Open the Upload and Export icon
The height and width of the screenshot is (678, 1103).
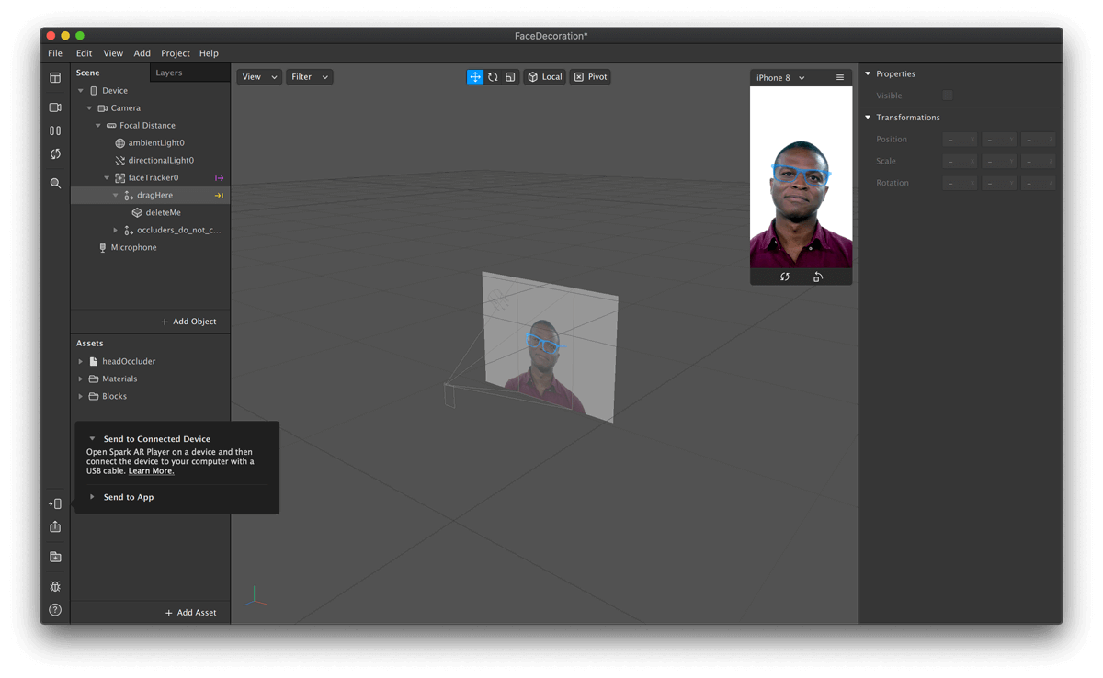point(55,526)
